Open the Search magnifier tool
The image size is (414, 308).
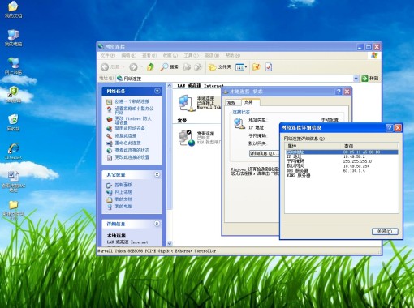pos(169,67)
